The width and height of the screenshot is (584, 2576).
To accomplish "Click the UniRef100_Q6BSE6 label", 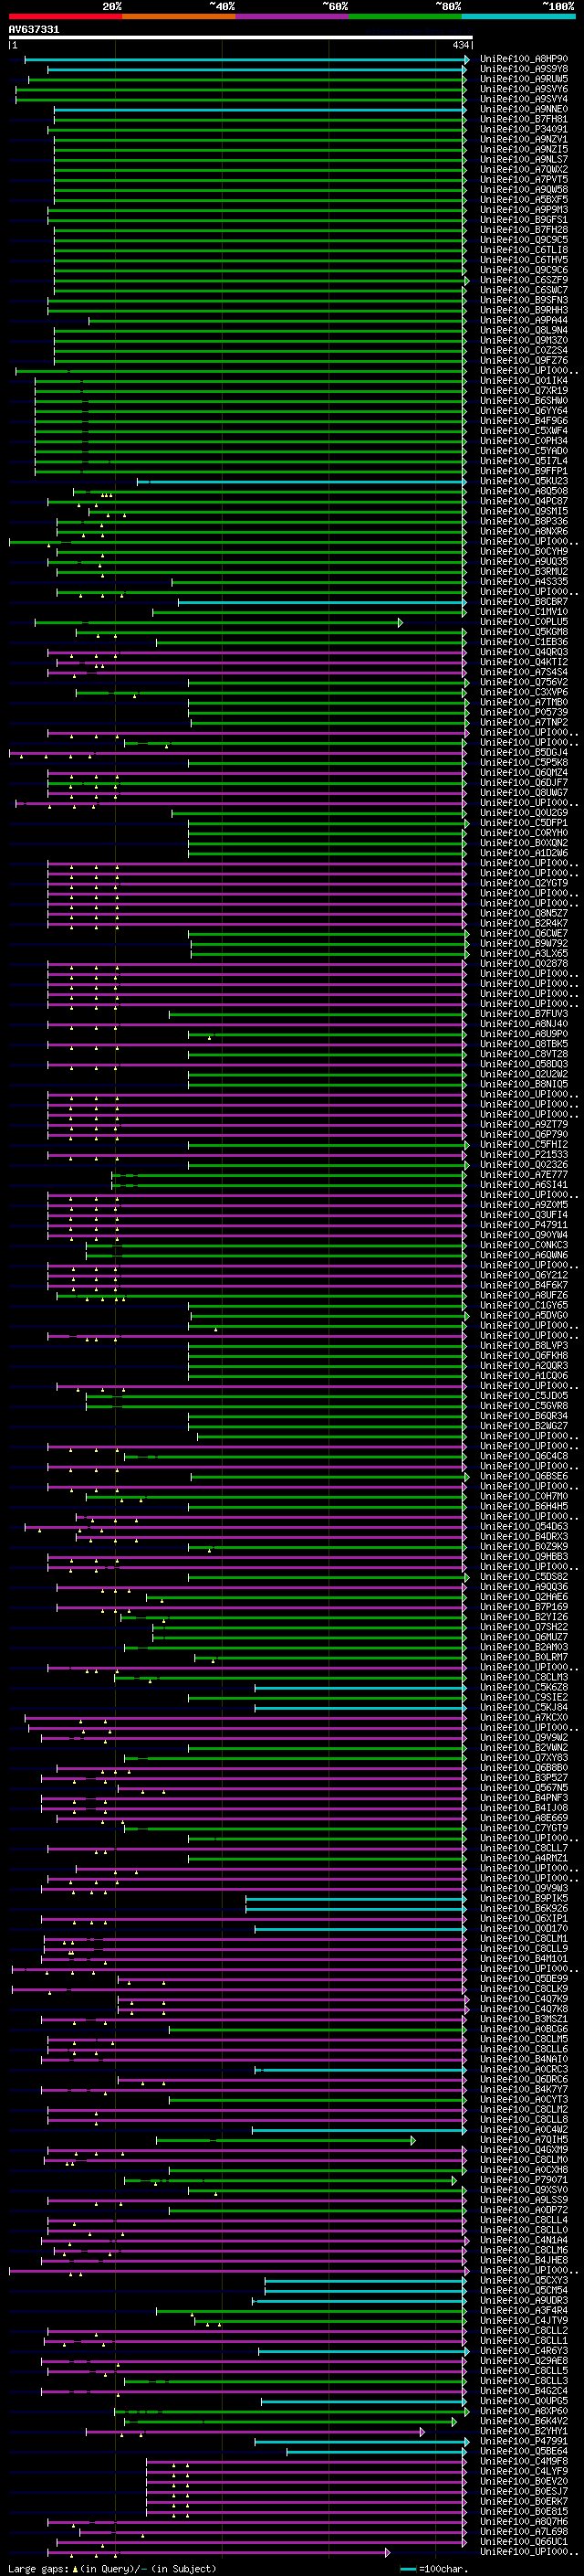I will coord(523,1476).
